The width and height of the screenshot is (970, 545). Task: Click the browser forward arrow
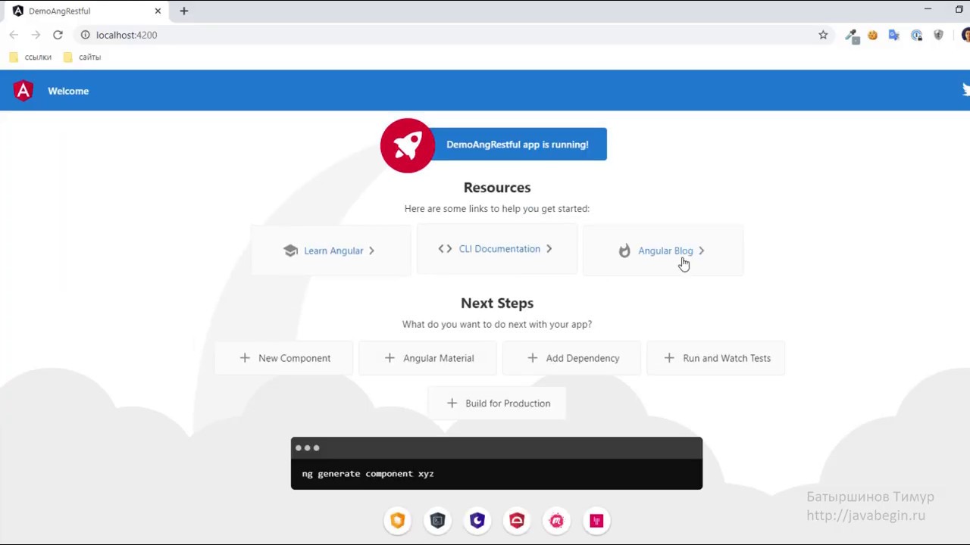point(36,35)
